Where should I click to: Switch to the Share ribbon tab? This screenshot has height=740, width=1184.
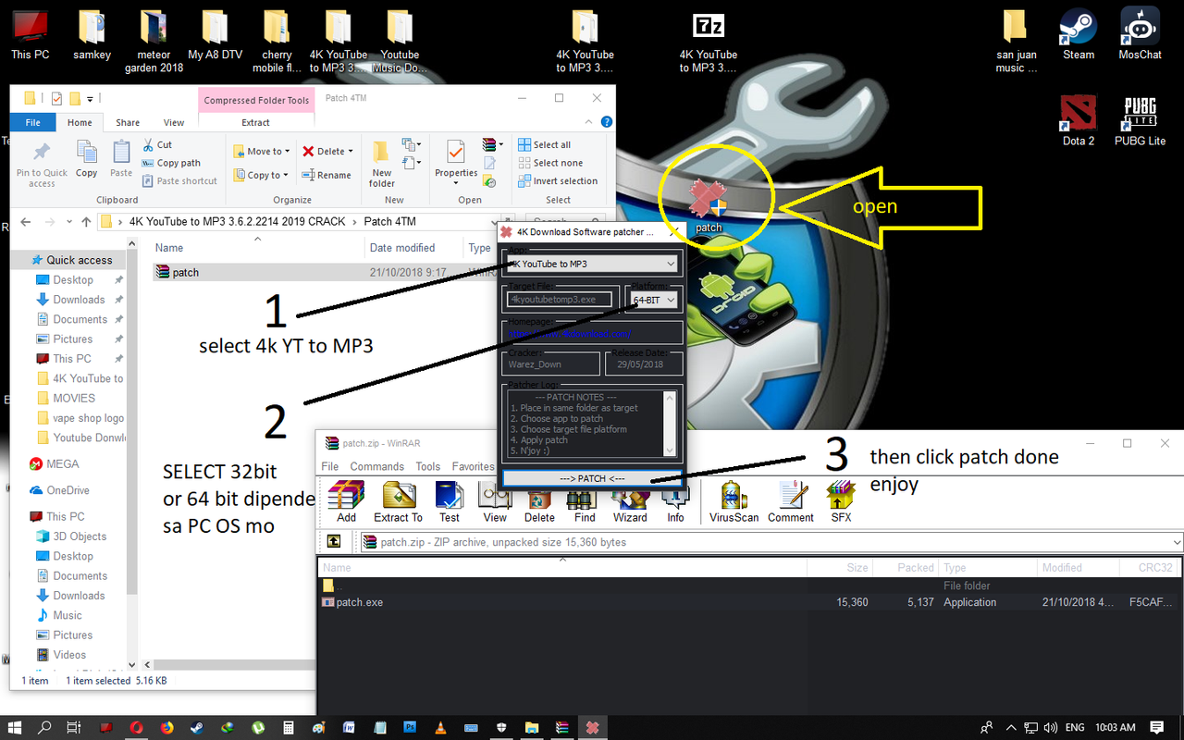[x=128, y=122]
